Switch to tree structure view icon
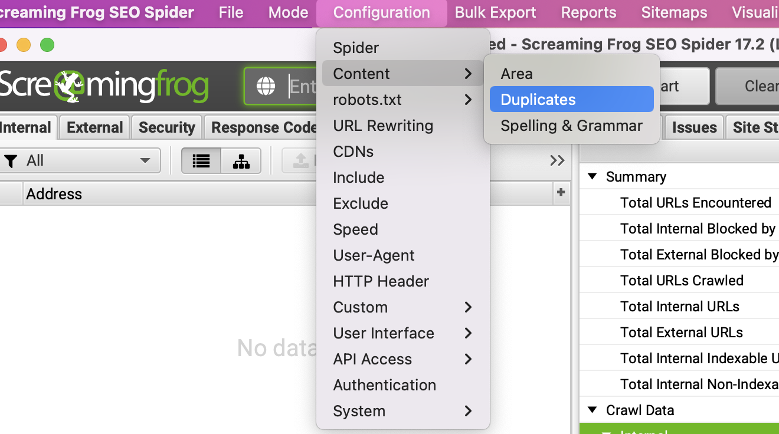Image resolution: width=779 pixels, height=434 pixels. pyautogui.click(x=241, y=161)
